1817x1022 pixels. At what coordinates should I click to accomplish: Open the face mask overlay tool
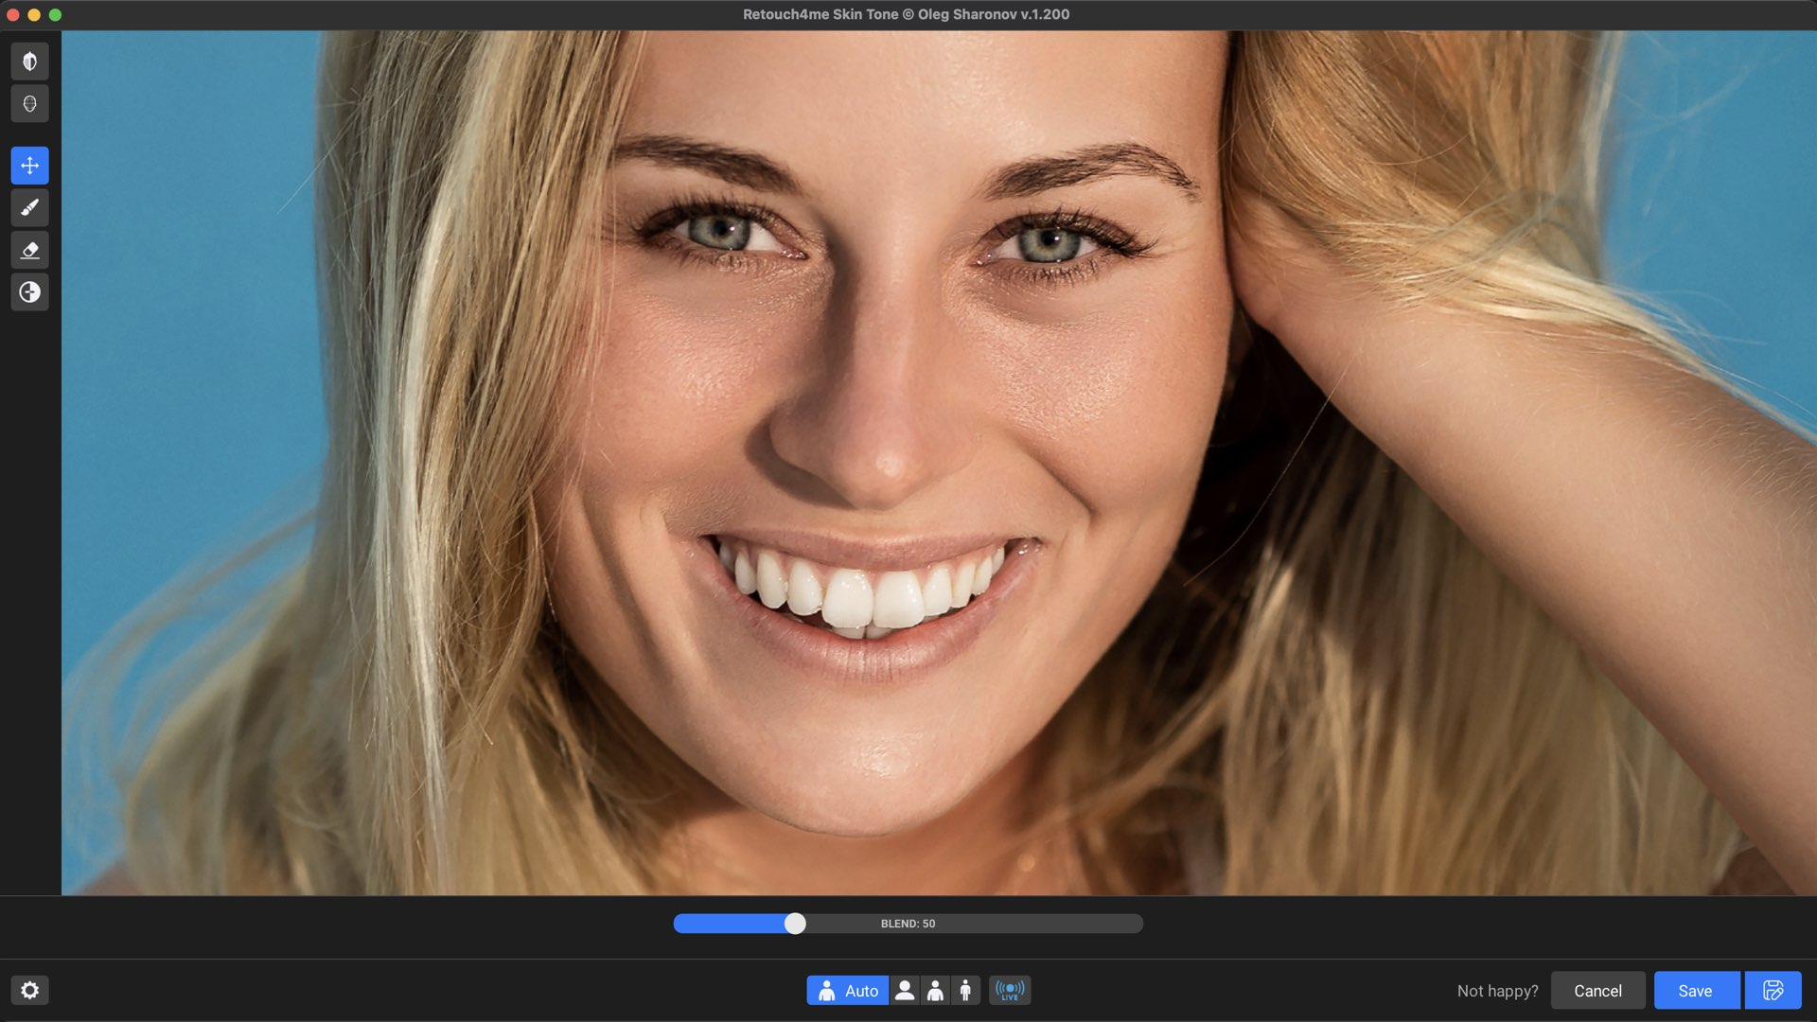click(x=29, y=103)
